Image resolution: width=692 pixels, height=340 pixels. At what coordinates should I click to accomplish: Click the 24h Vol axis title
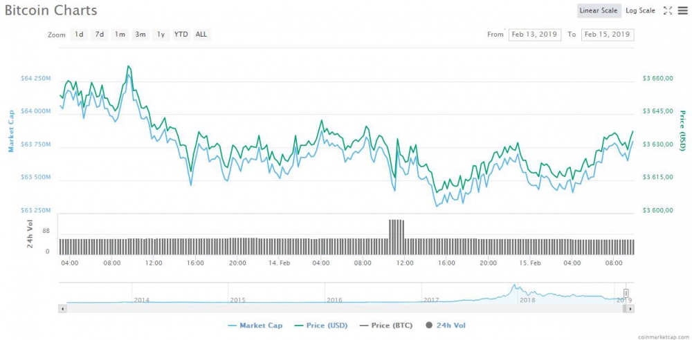(x=30, y=234)
